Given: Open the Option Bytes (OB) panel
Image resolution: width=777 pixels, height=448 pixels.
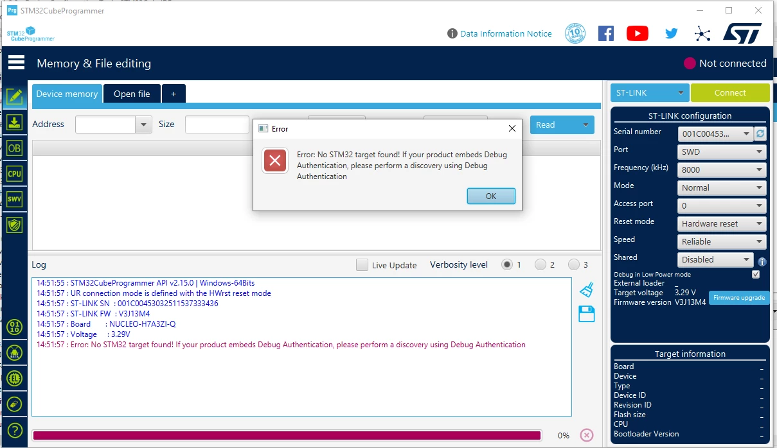Looking at the screenshot, I should pos(14,148).
